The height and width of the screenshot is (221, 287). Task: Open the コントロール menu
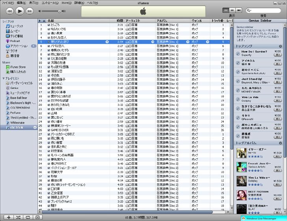tap(50, 3)
